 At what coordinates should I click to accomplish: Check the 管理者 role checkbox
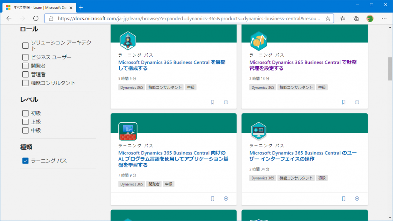click(25, 74)
